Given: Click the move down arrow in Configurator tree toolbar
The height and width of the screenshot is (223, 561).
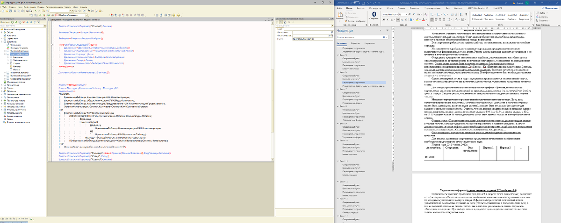Looking at the screenshot, I should coord(31,22).
